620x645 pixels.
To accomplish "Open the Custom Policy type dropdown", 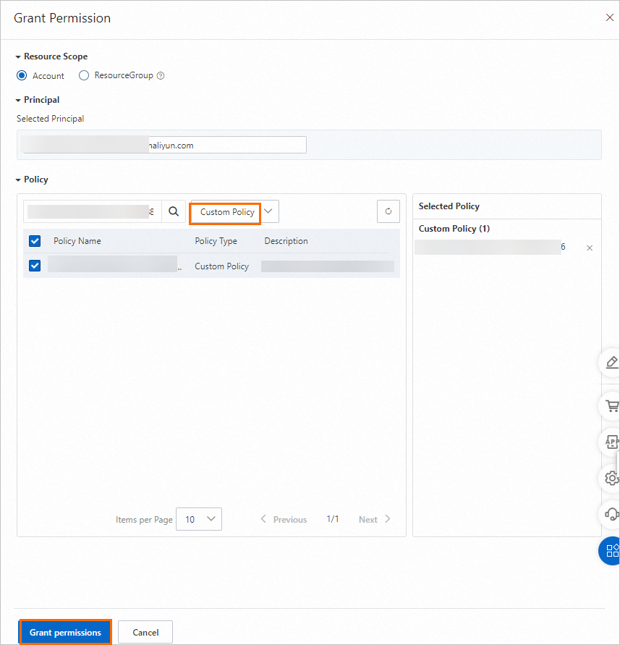I will pyautogui.click(x=235, y=211).
